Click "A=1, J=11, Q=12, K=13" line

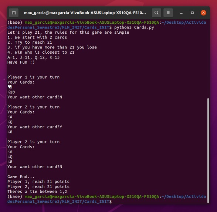34,57
